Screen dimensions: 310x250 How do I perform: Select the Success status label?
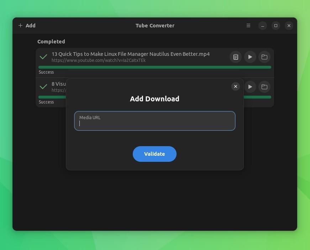(46, 72)
